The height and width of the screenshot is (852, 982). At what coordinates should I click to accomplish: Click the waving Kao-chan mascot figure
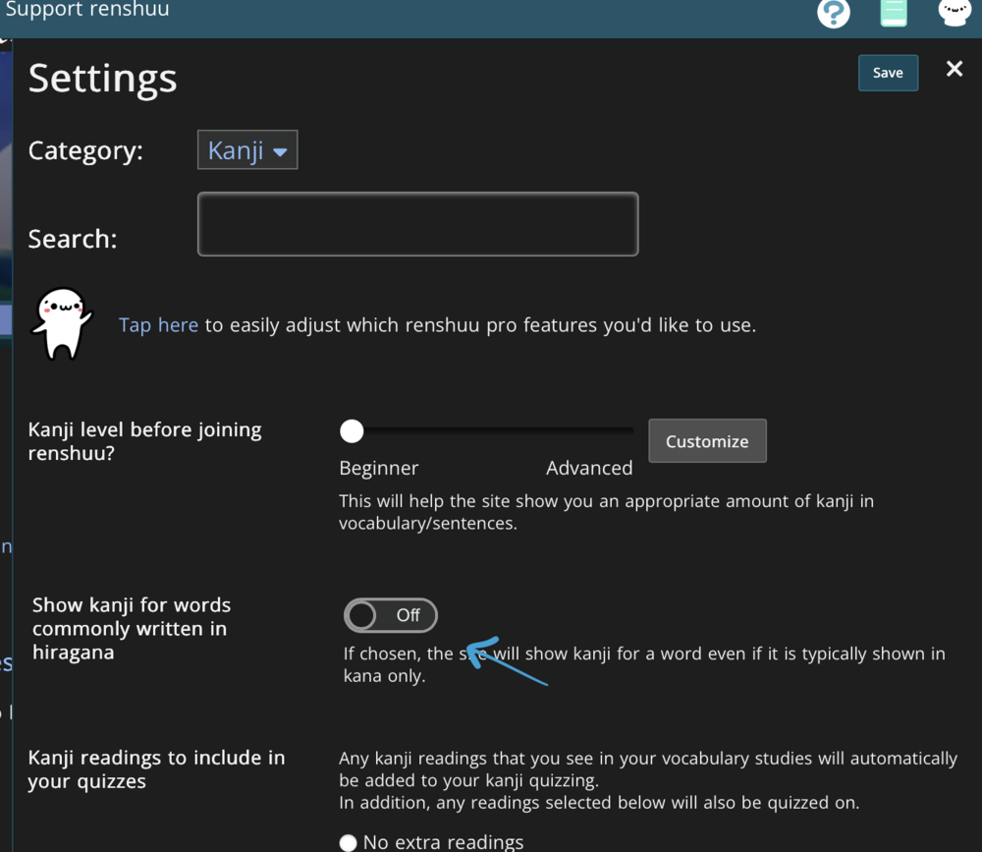point(63,322)
